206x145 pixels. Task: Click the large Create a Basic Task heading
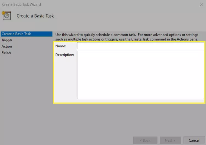pos(35,16)
